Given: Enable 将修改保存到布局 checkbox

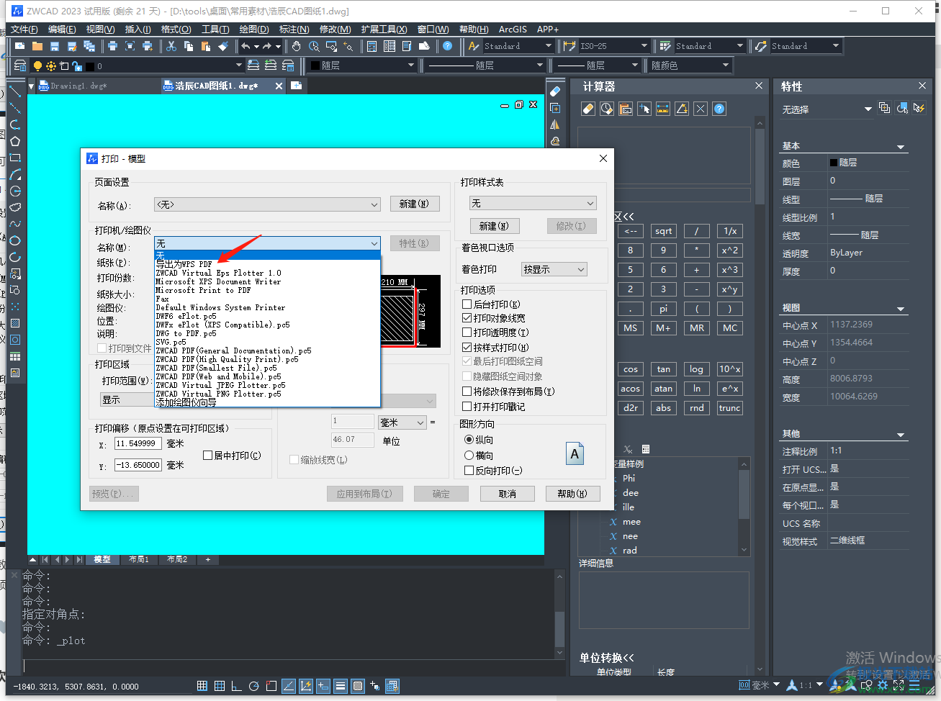Looking at the screenshot, I should [x=467, y=392].
